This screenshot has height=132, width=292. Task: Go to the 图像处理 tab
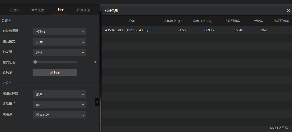[x=83, y=10]
